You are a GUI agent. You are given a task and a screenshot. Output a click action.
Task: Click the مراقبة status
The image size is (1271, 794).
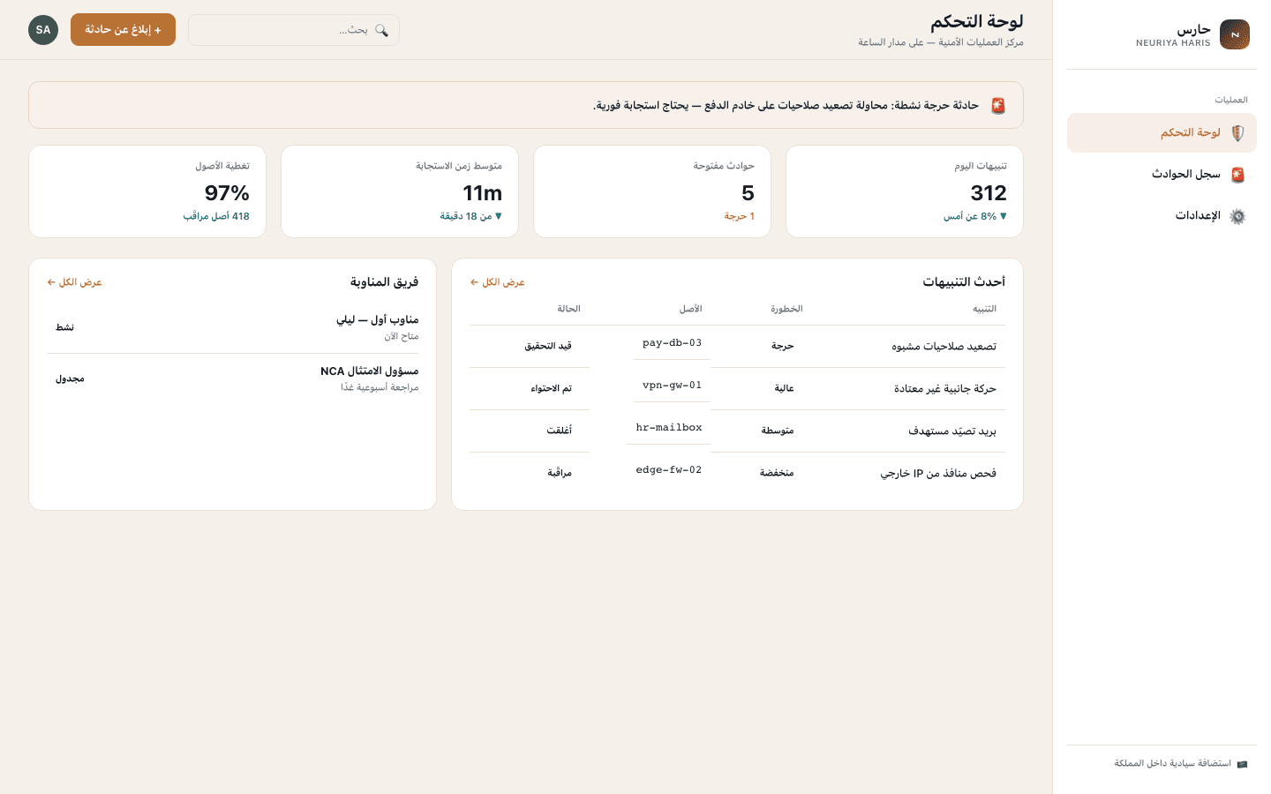click(x=560, y=474)
